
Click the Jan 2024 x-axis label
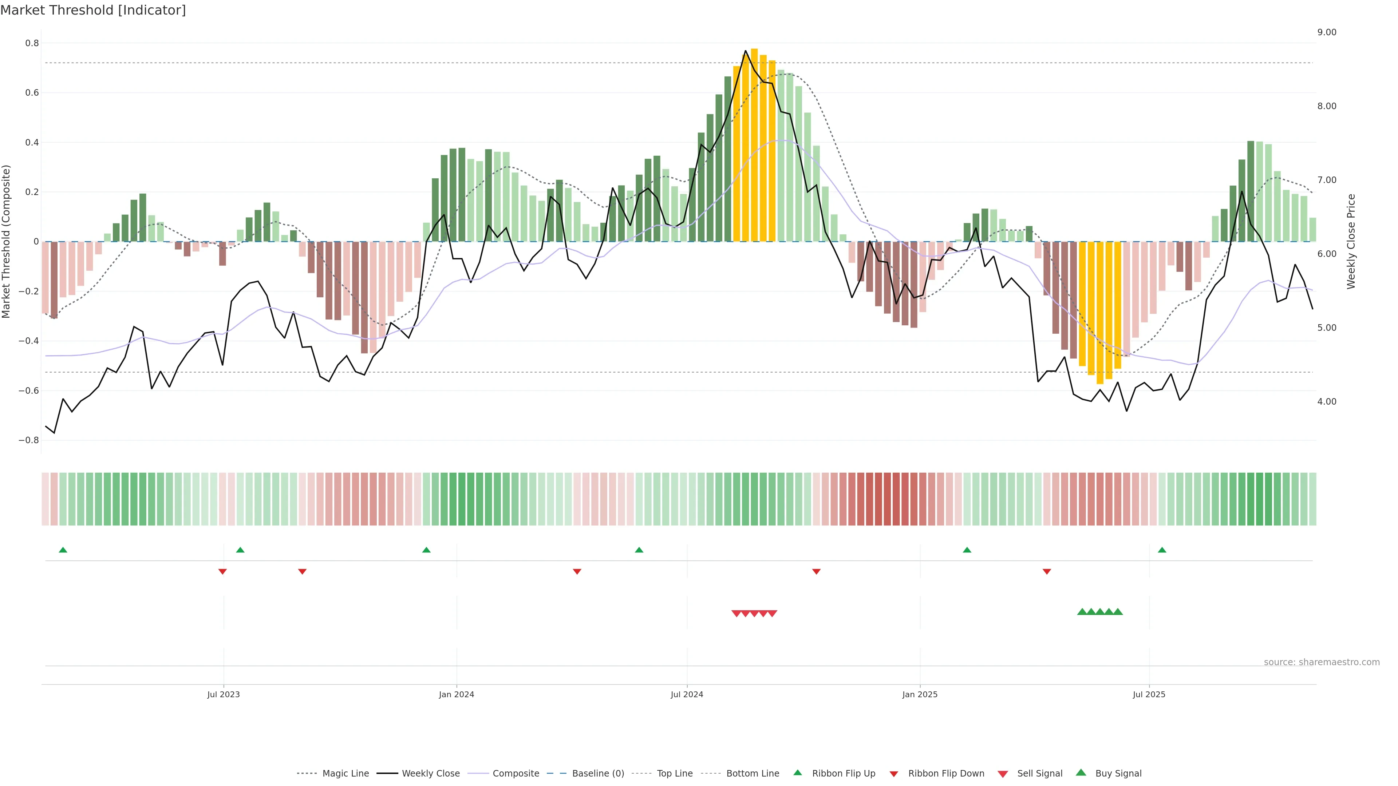[x=457, y=694]
